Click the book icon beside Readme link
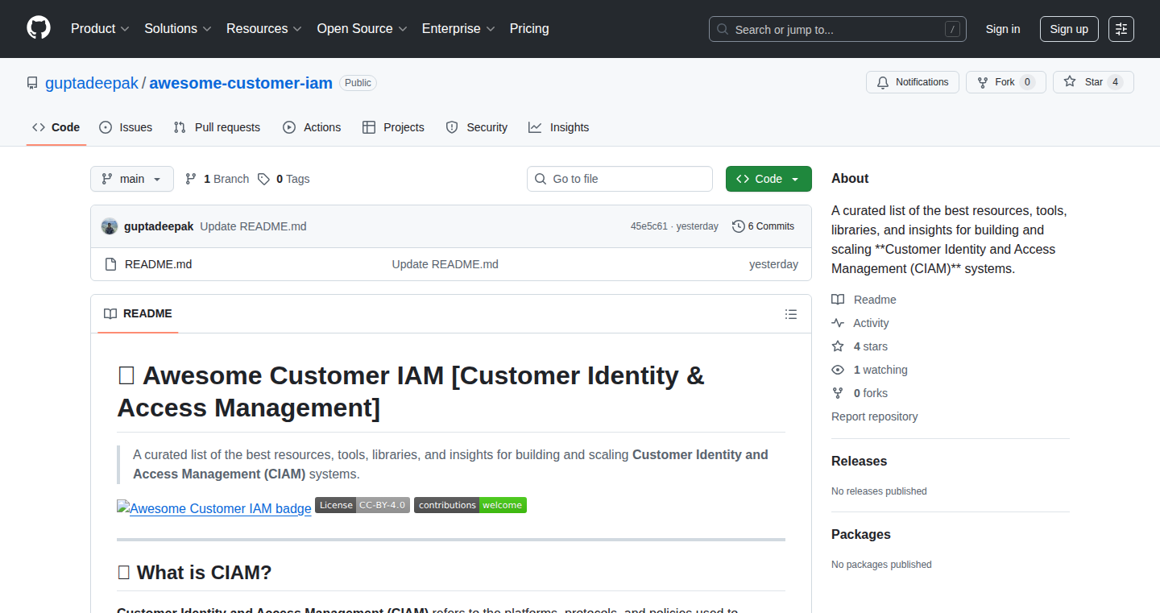The image size is (1160, 613). [x=838, y=300]
